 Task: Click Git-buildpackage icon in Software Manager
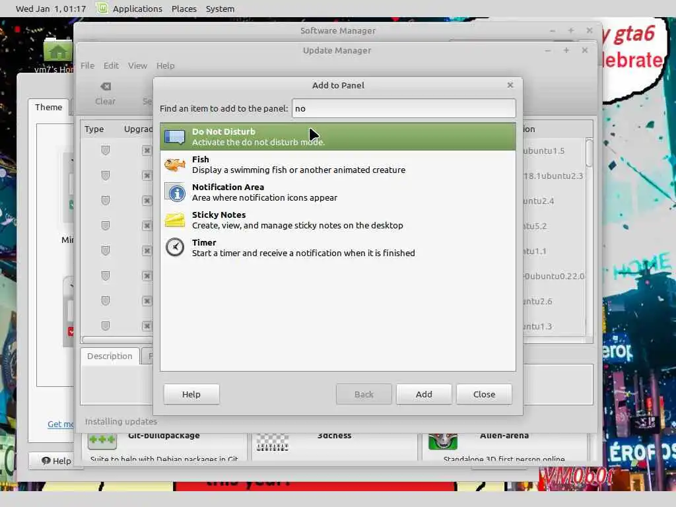(102, 440)
